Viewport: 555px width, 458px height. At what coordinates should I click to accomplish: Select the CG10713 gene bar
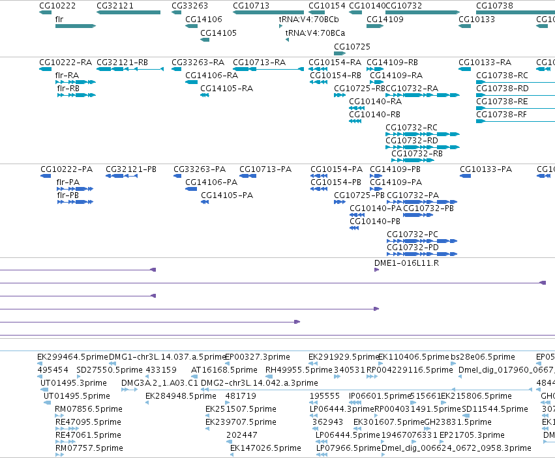268,12
